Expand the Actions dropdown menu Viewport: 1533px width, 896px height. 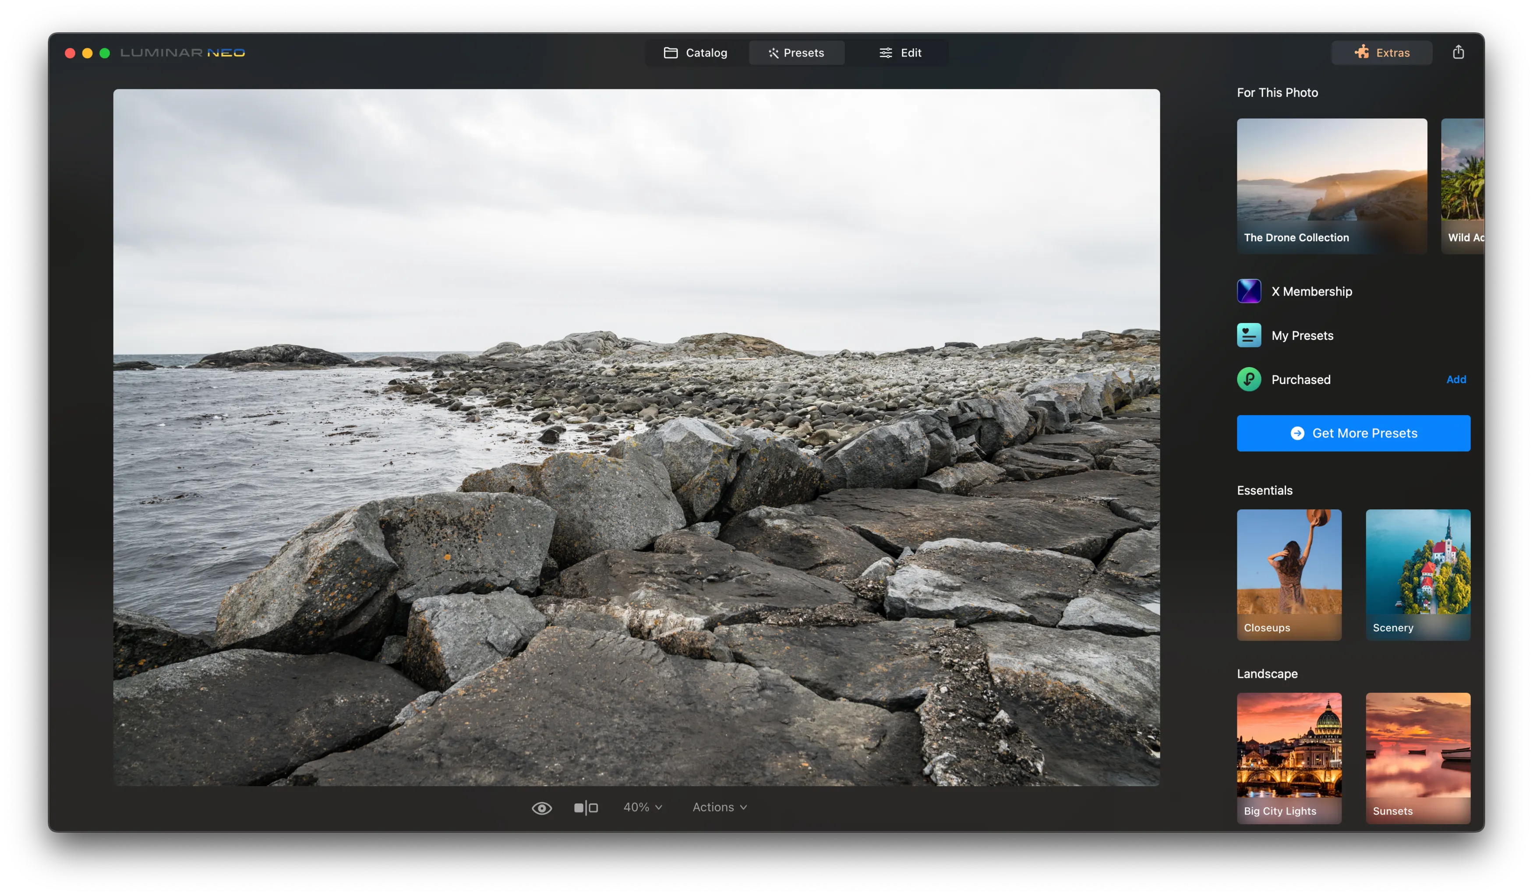click(719, 807)
